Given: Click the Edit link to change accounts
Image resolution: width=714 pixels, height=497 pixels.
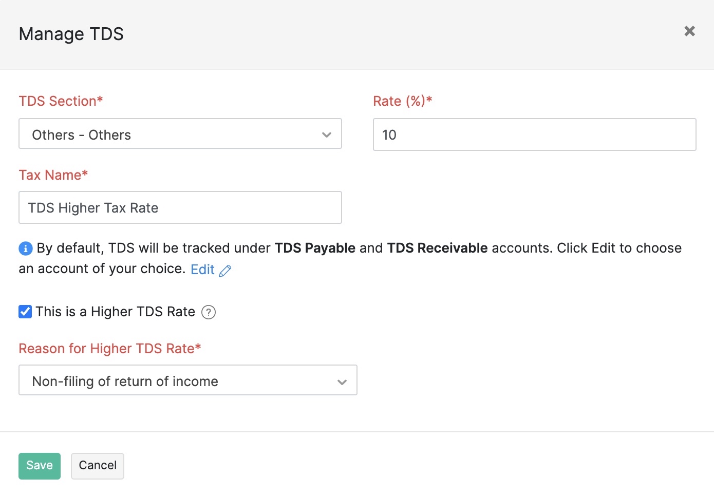Looking at the screenshot, I should point(203,269).
